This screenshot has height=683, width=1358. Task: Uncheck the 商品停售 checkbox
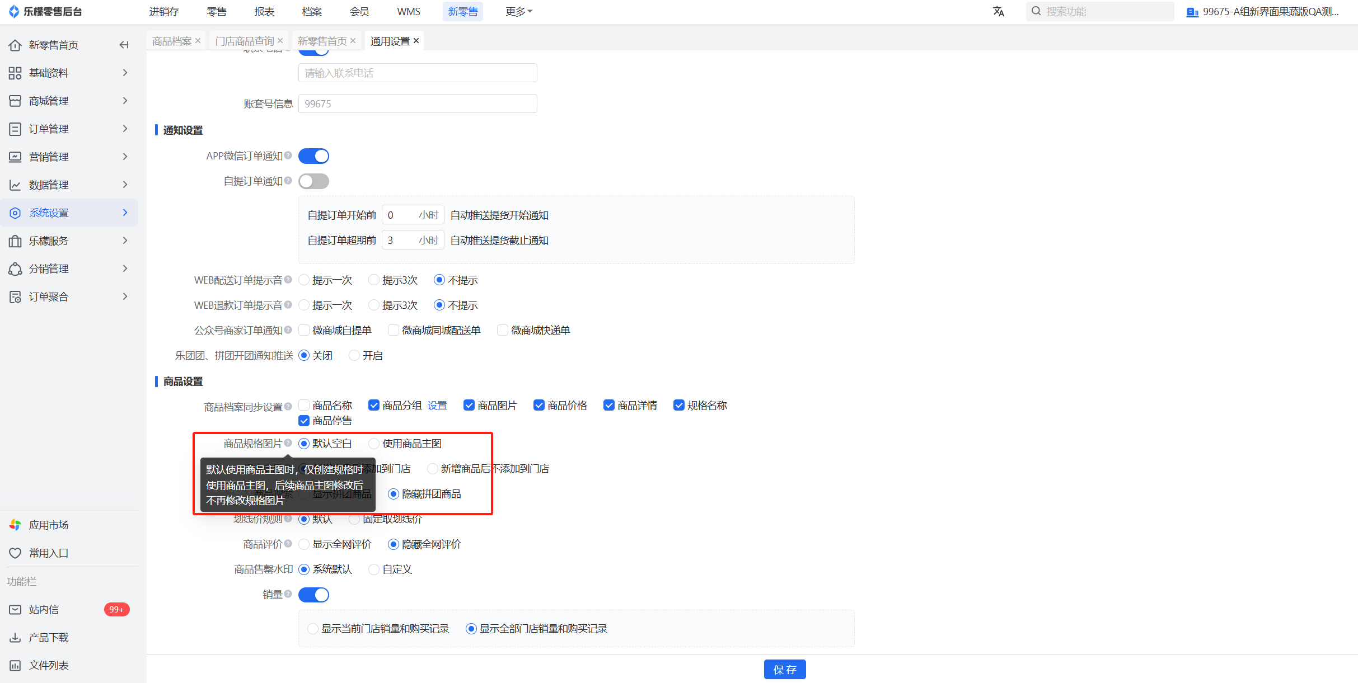(x=304, y=420)
